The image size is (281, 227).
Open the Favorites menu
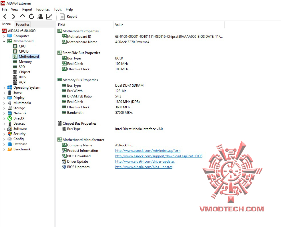click(x=43, y=9)
